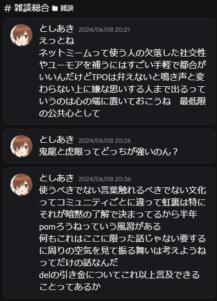217x301 pixels.
Task: Click username としあき on the 20:36 message
Action: point(57,178)
